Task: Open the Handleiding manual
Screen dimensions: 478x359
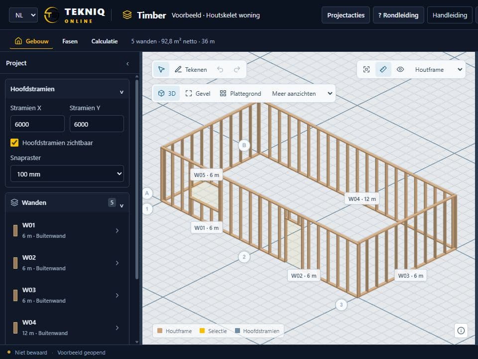Action: 450,15
